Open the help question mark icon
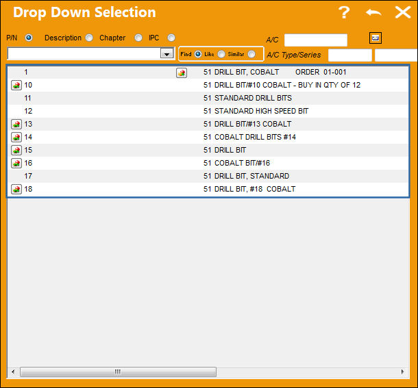418x388 pixels. pyautogui.click(x=344, y=12)
